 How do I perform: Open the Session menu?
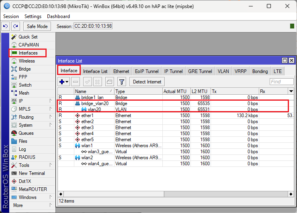tap(11, 16)
